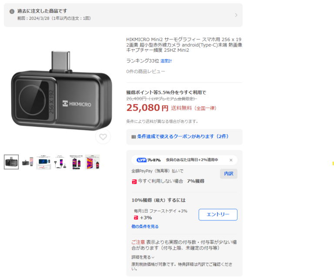The width and height of the screenshot is (334, 280).
Task: Dismiss the LYP Premium notice with X
Action: [231, 160]
